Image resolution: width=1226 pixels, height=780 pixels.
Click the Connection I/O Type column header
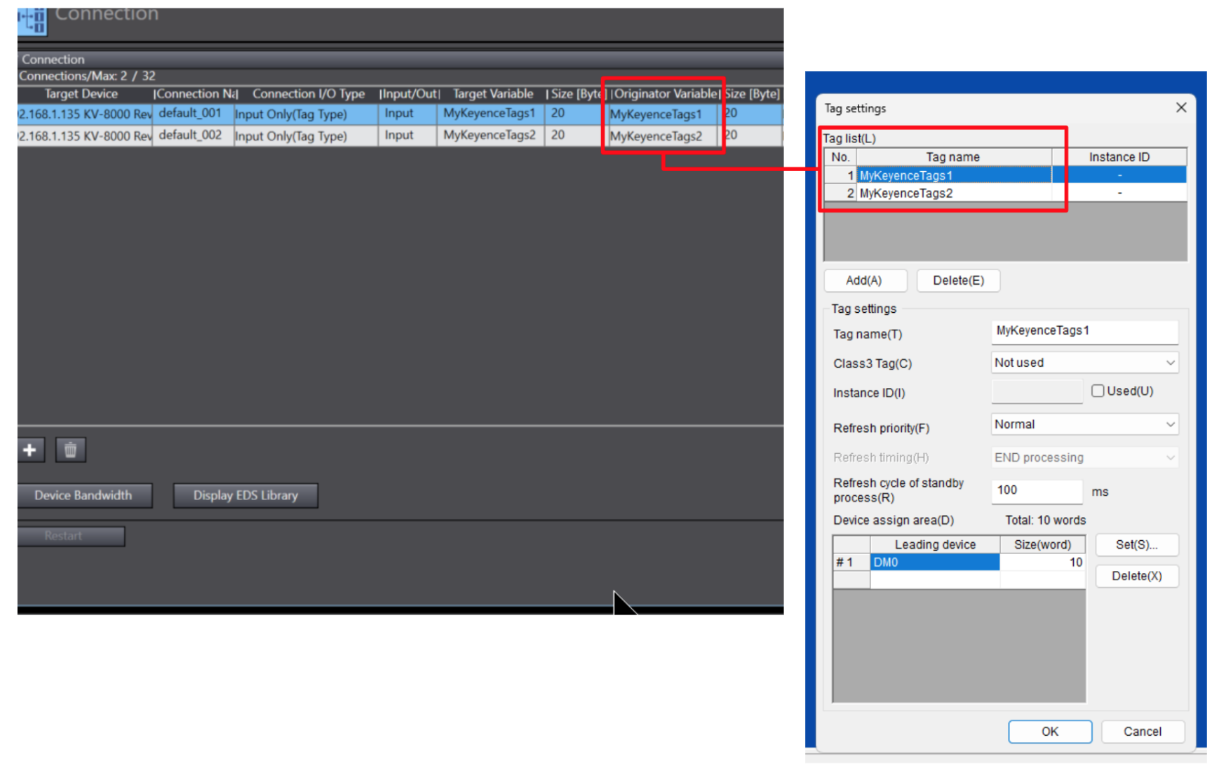click(308, 93)
